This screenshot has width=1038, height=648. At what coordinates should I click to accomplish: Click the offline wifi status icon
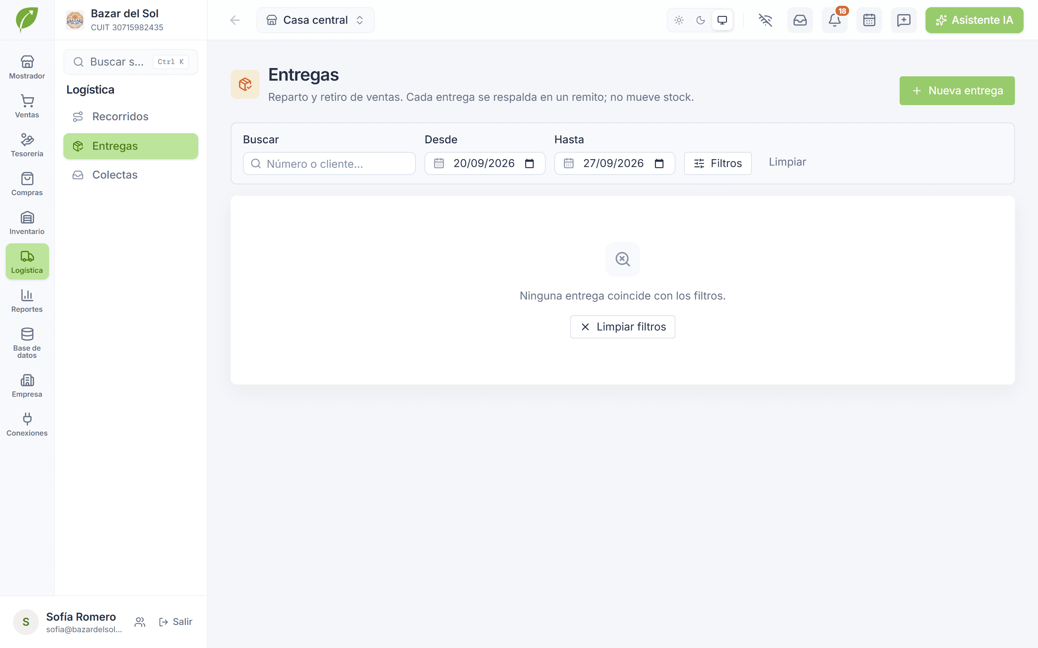coord(765,20)
